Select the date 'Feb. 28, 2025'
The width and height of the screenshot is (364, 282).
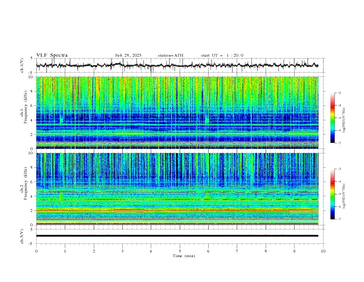[x=128, y=55]
